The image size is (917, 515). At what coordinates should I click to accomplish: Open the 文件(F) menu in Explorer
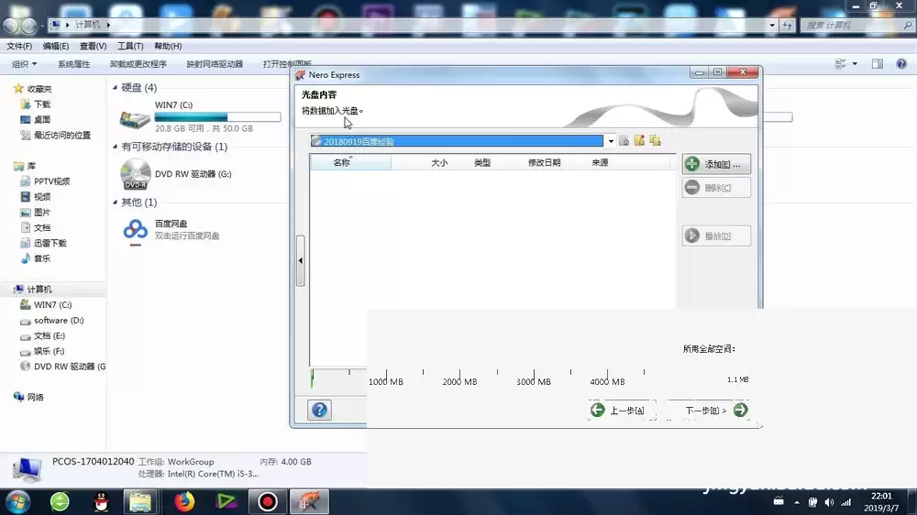[19, 46]
